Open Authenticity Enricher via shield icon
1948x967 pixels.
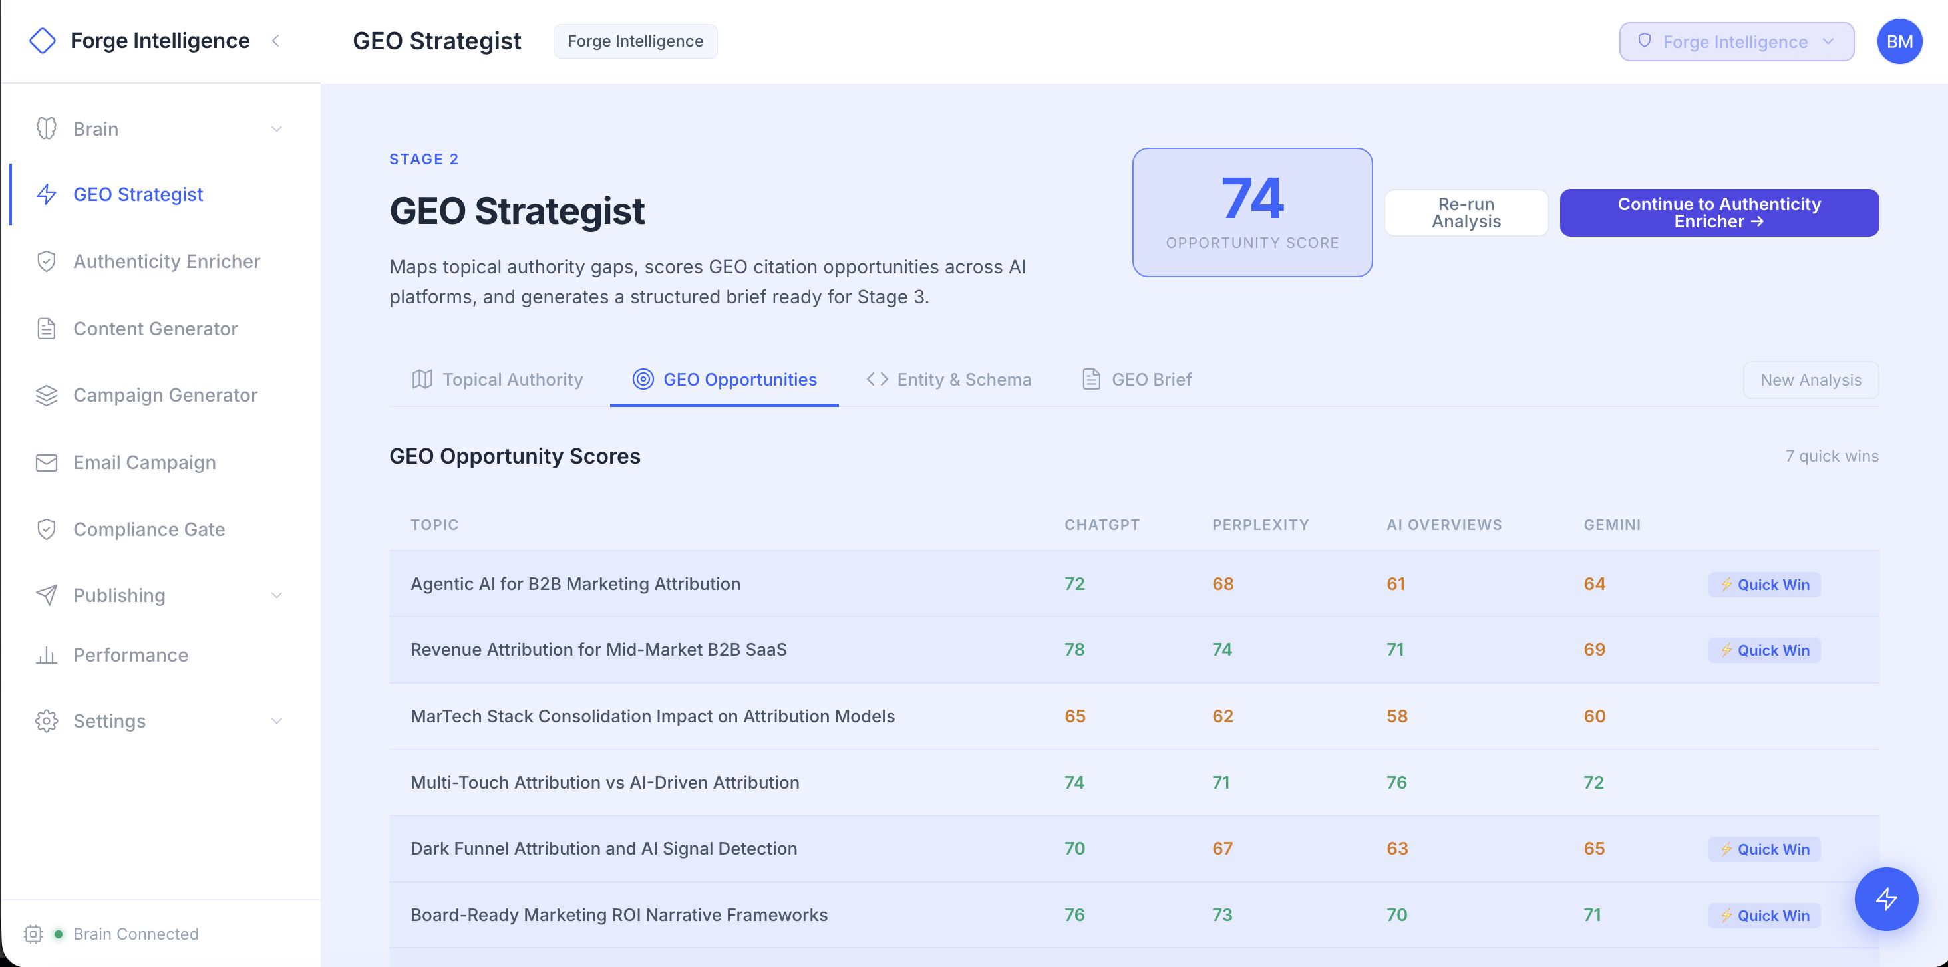[46, 261]
